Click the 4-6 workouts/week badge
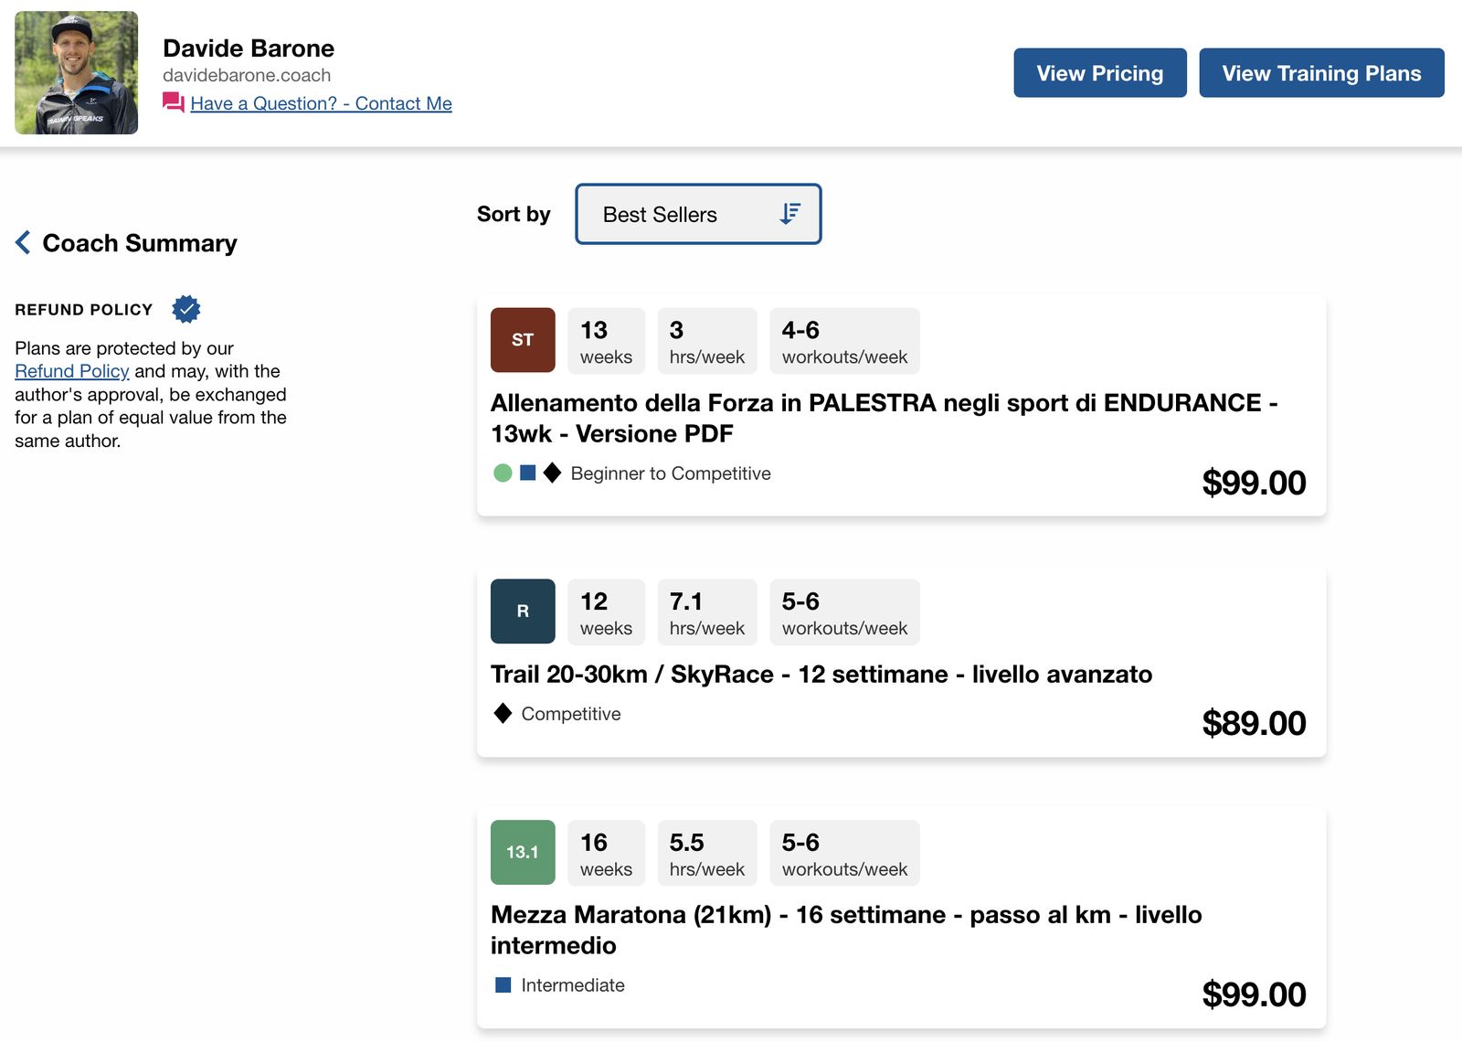1462x1042 pixels. [x=844, y=341]
